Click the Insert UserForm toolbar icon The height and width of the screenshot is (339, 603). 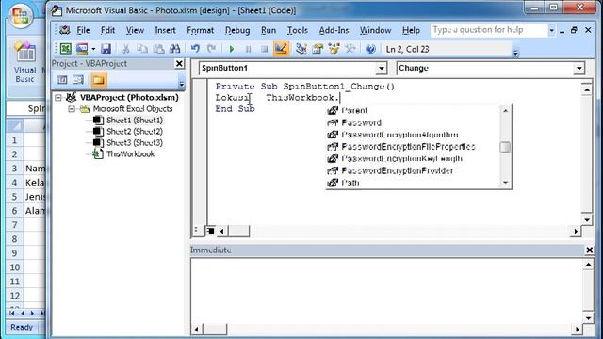point(82,49)
